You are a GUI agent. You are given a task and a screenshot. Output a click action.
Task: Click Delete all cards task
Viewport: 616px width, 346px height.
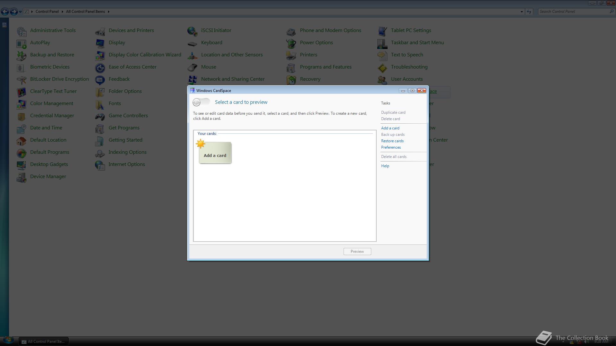point(394,157)
